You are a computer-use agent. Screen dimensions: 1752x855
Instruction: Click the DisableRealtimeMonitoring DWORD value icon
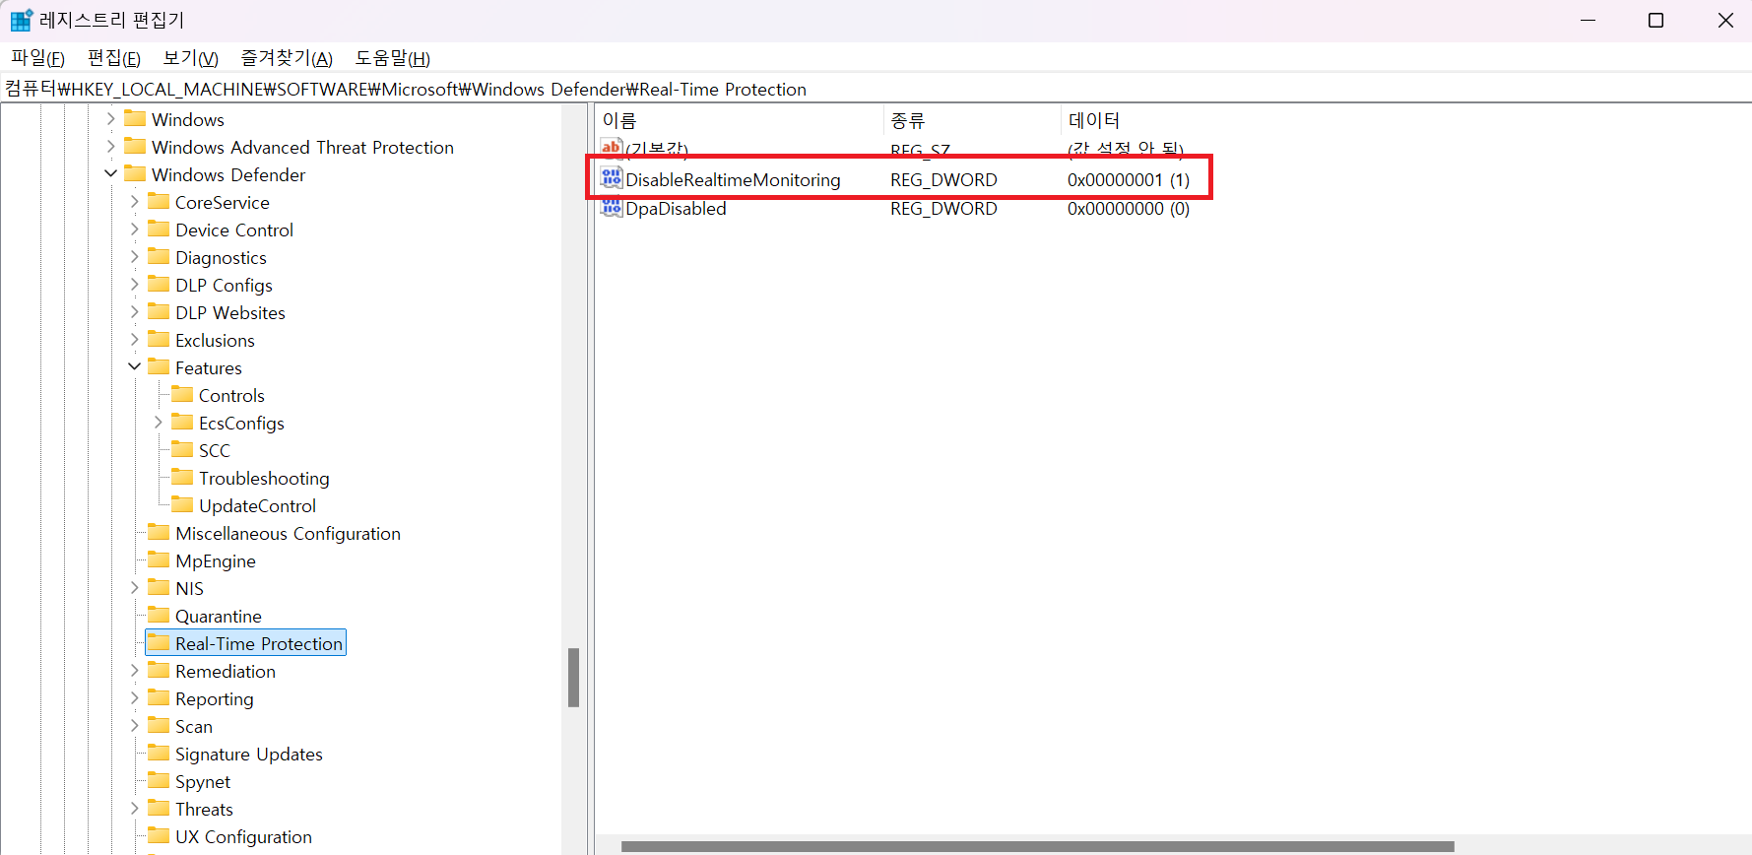[612, 178]
